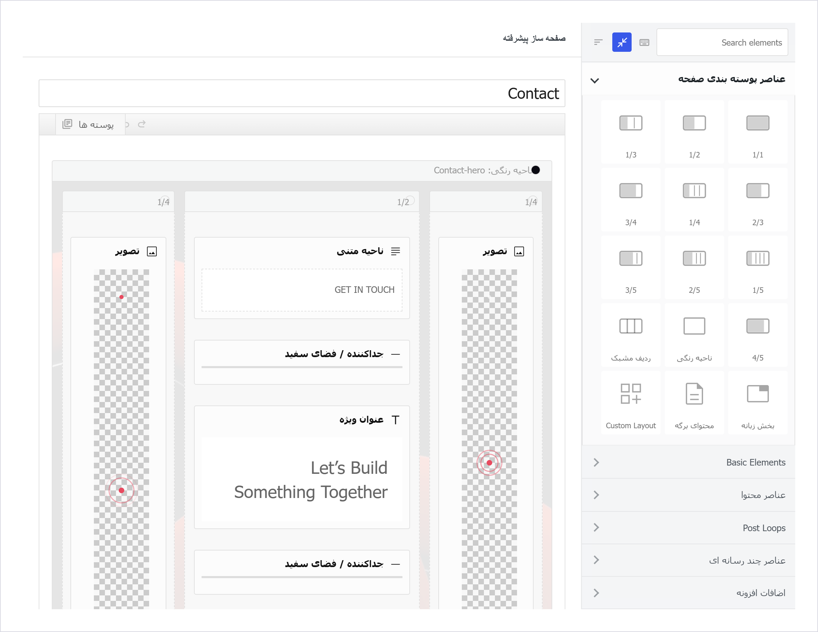Toggle the blue collapse panel button
The image size is (818, 632).
point(622,42)
